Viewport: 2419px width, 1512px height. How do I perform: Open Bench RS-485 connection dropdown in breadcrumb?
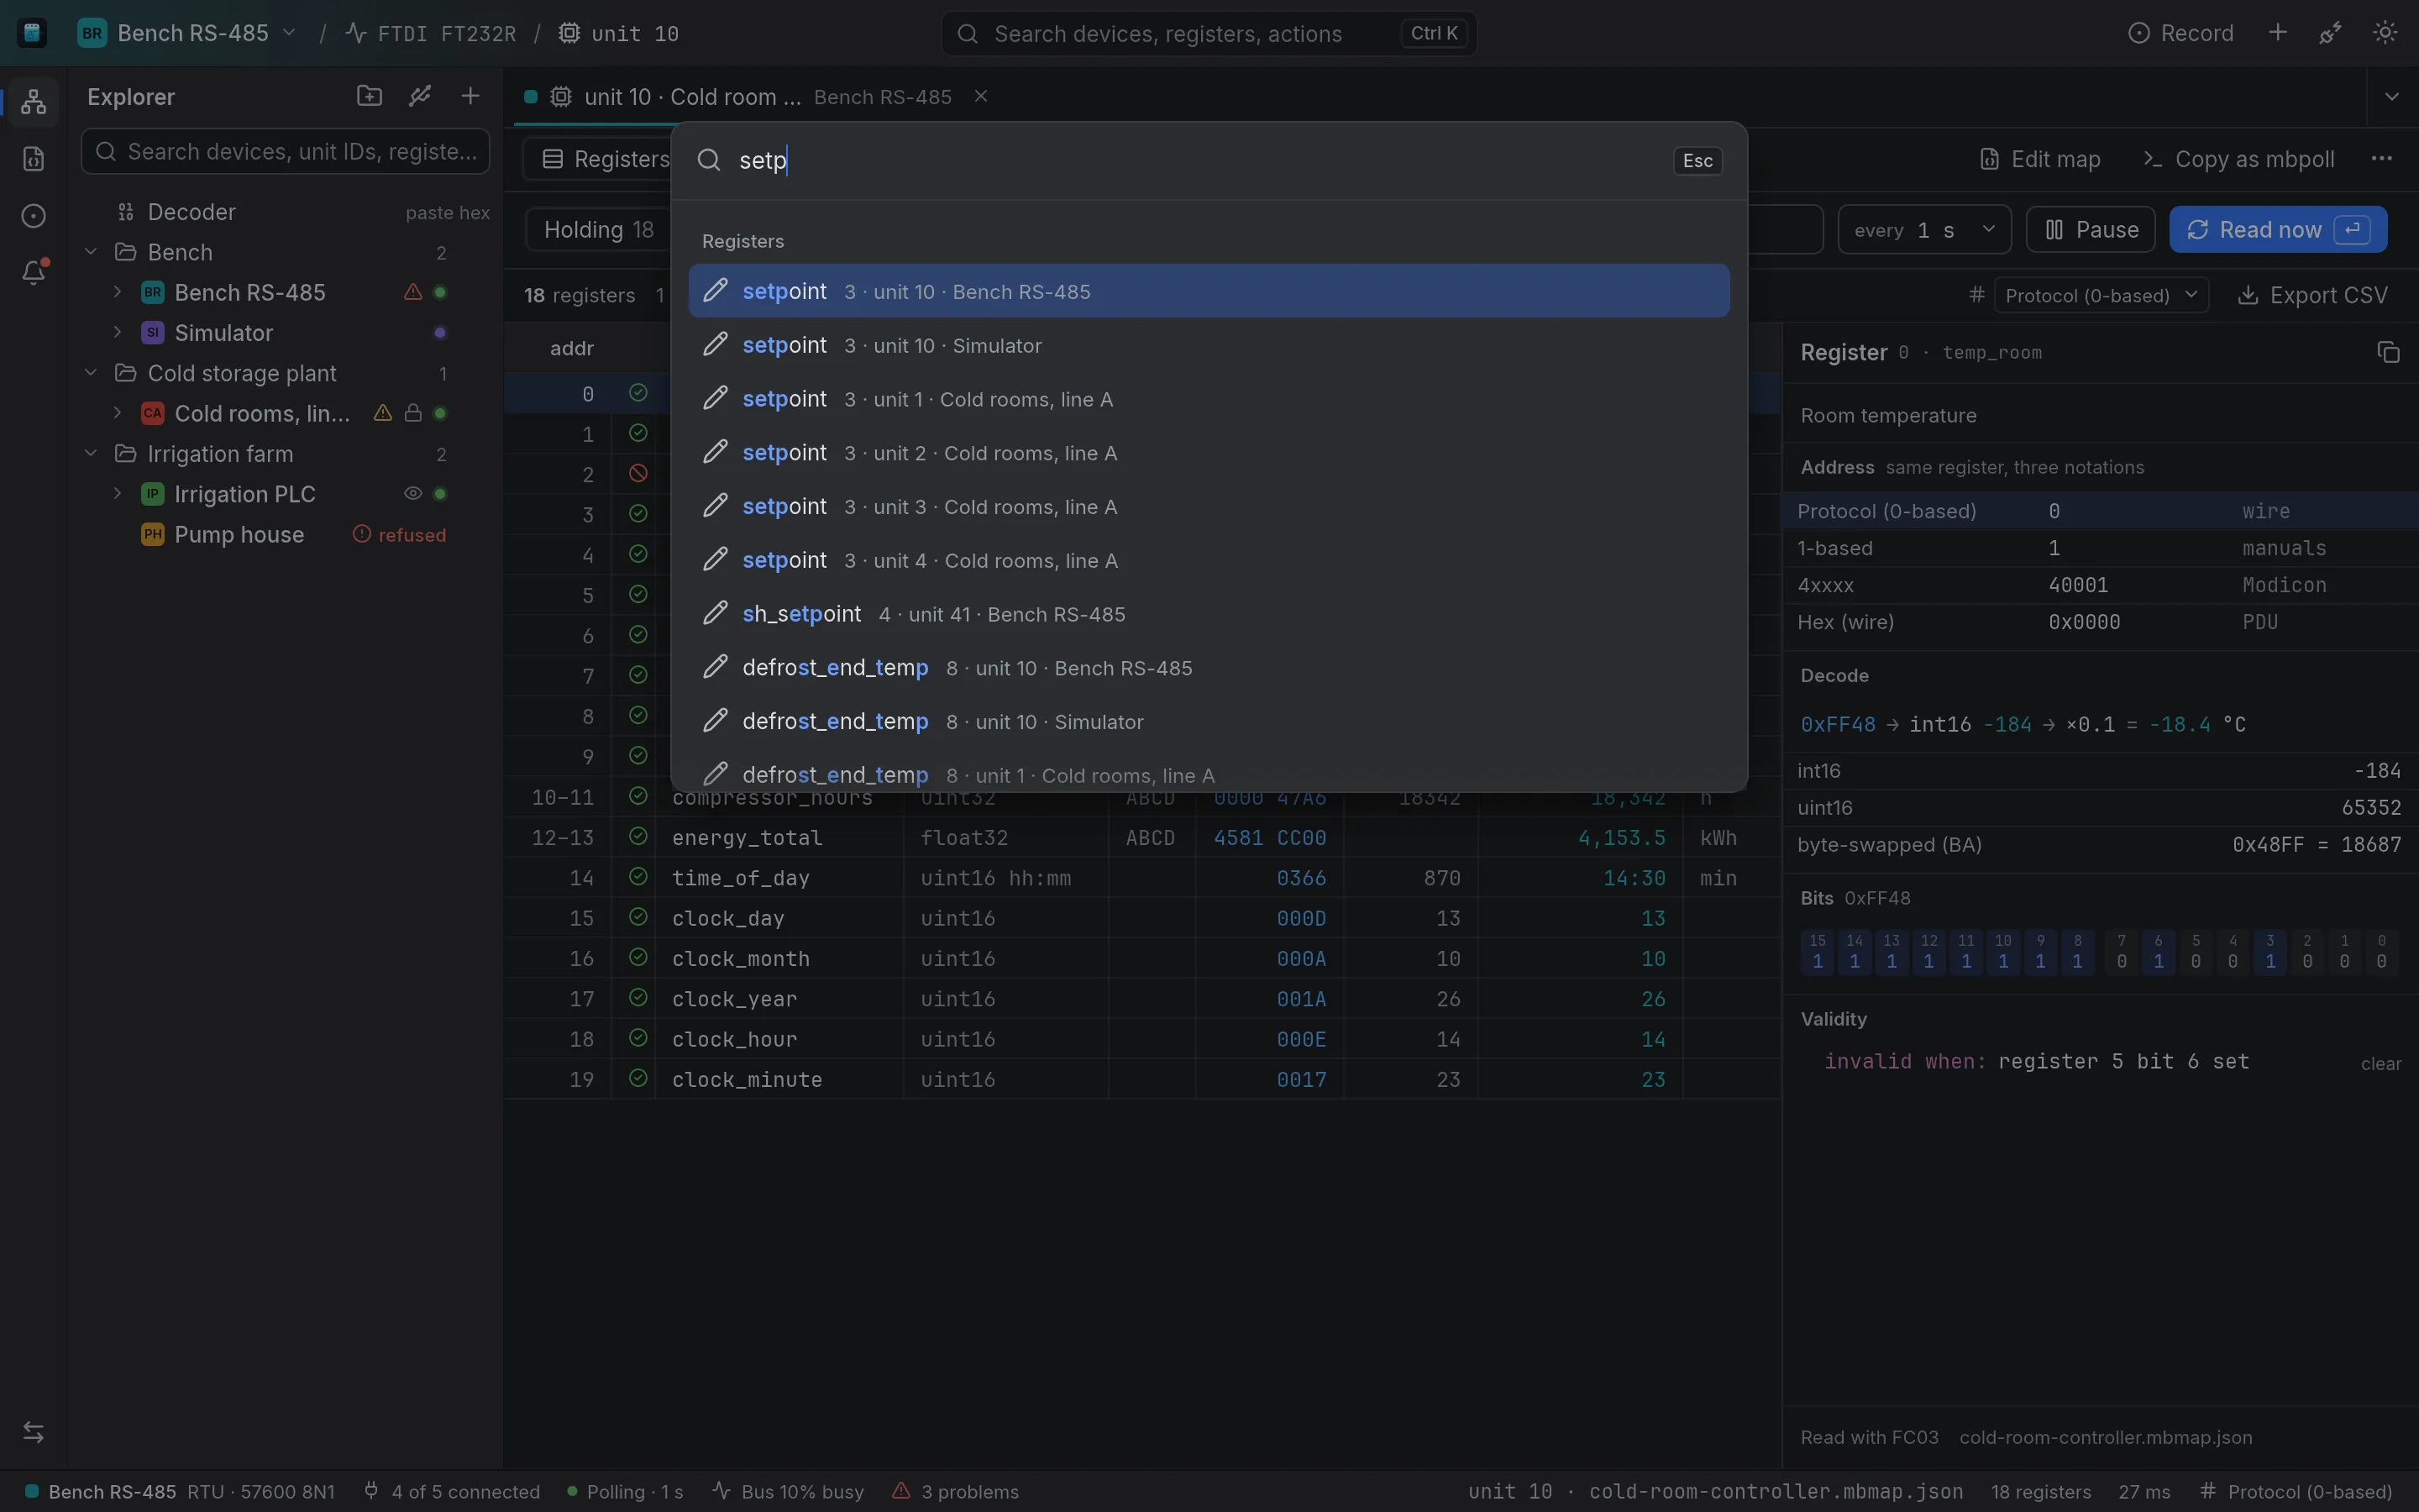[x=188, y=33]
